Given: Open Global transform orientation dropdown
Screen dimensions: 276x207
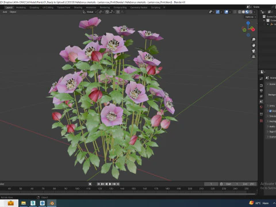Looking at the screenshot, I should pos(90,12).
